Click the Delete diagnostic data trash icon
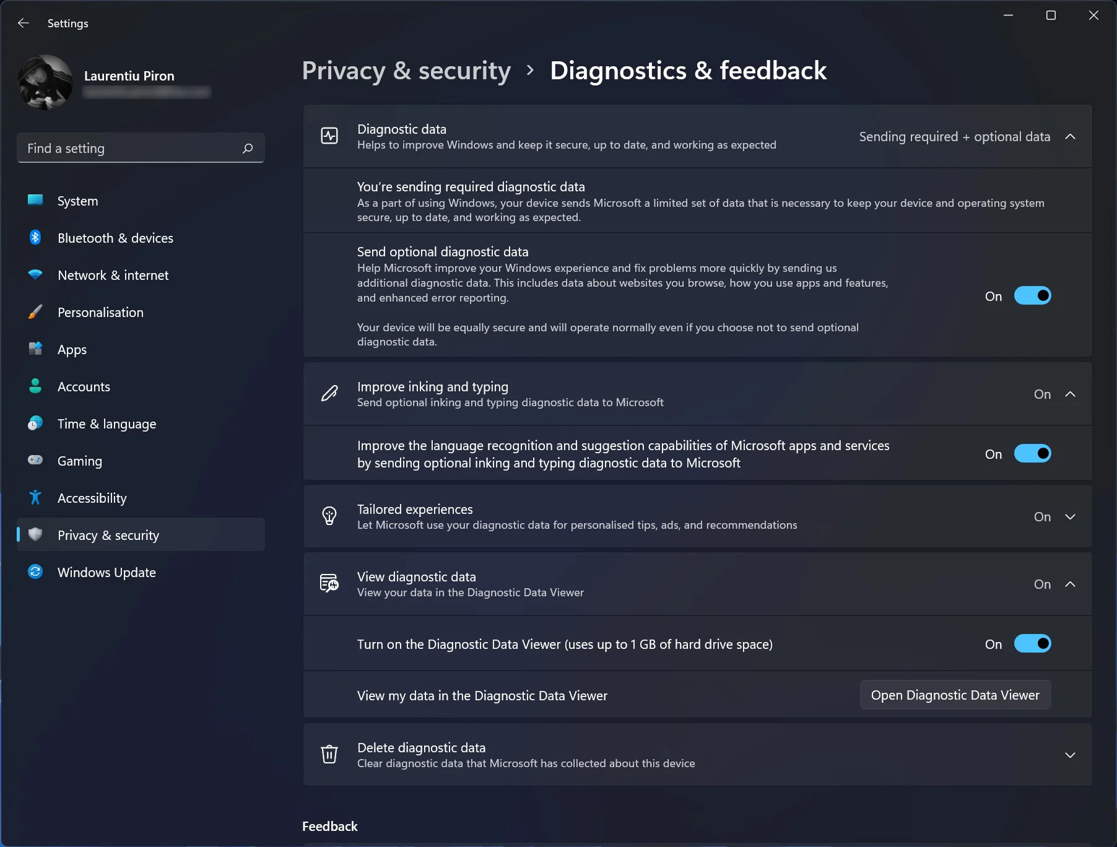The width and height of the screenshot is (1117, 847). tap(329, 755)
